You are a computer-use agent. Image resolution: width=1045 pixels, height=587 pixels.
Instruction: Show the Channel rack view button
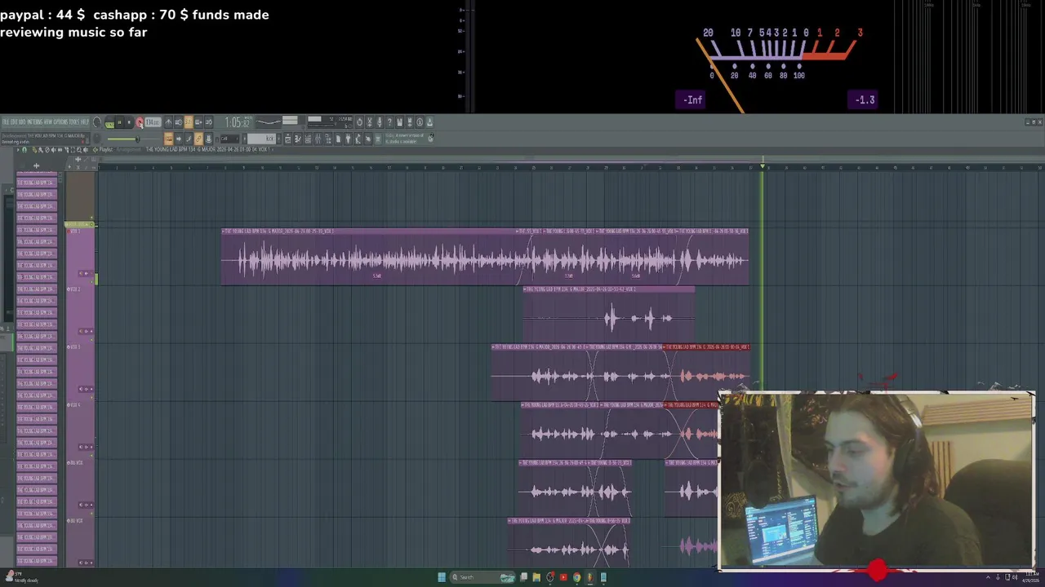point(308,139)
